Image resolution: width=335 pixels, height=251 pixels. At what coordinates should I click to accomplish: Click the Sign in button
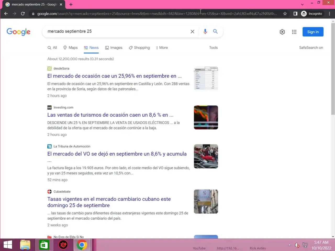click(x=313, y=32)
